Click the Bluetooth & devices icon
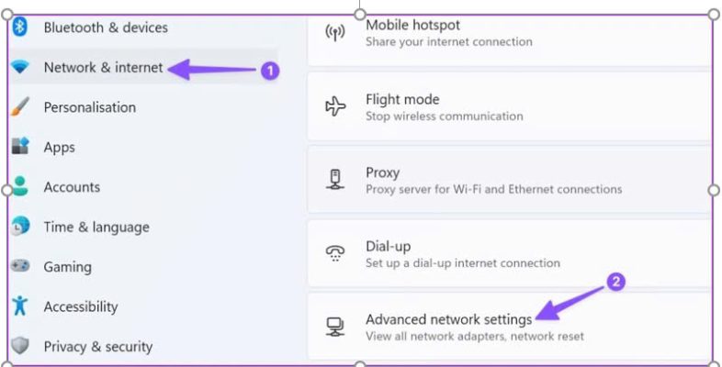722x367 pixels. [x=19, y=27]
